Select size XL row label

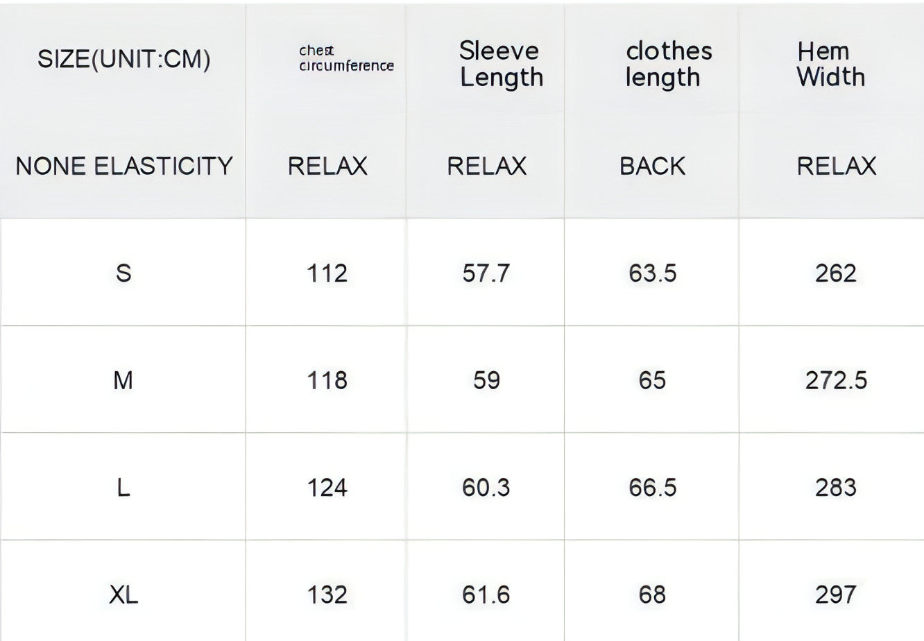pos(123,595)
